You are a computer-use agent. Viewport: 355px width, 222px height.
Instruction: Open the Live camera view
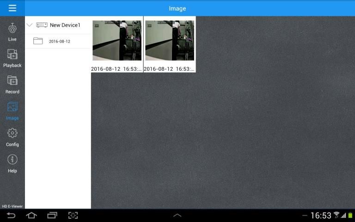12,32
